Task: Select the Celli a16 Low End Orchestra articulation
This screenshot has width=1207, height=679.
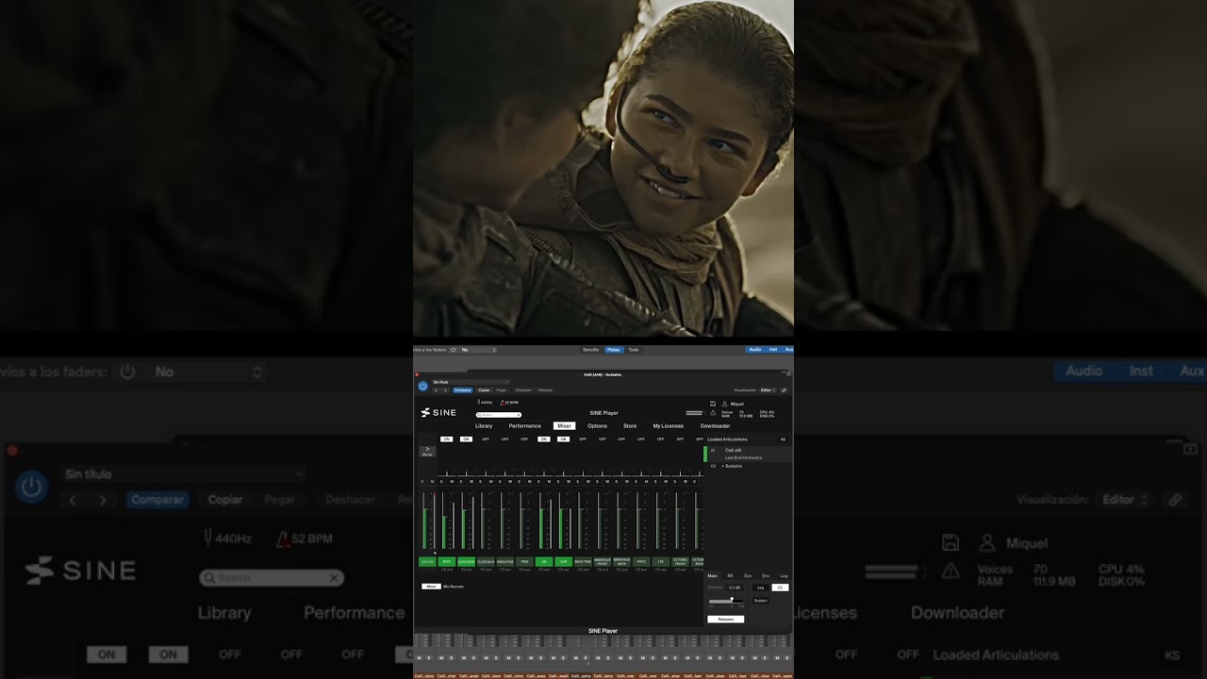Action: (x=748, y=454)
